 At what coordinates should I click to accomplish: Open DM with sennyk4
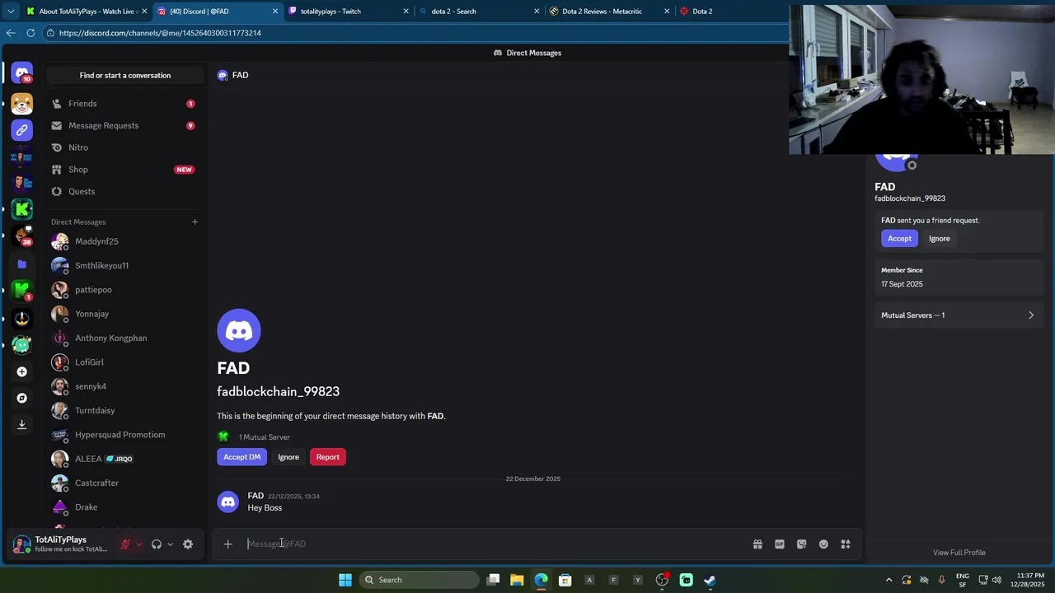125,386
